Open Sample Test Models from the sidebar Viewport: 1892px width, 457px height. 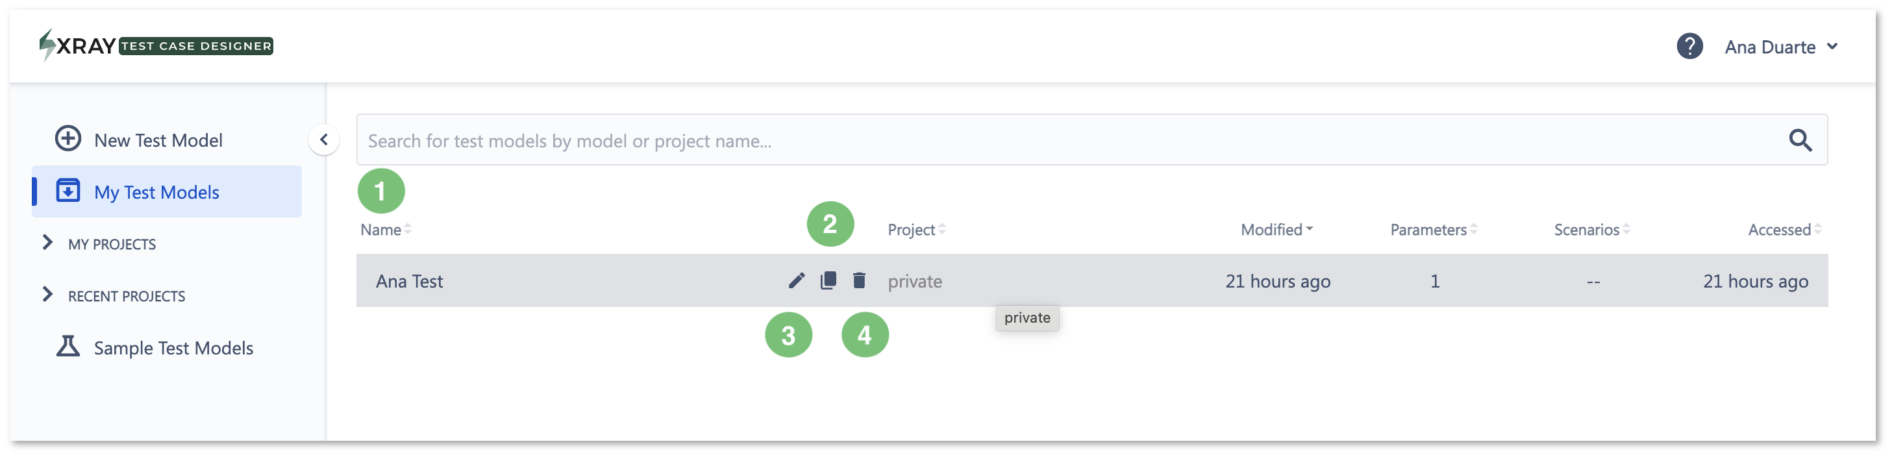[173, 347]
